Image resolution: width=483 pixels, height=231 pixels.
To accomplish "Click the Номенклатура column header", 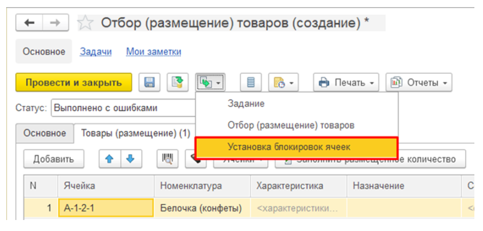I will pyautogui.click(x=202, y=186).
